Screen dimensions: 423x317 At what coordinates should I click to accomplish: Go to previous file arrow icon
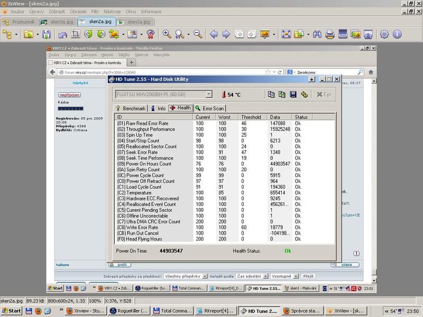pyautogui.click(x=214, y=34)
